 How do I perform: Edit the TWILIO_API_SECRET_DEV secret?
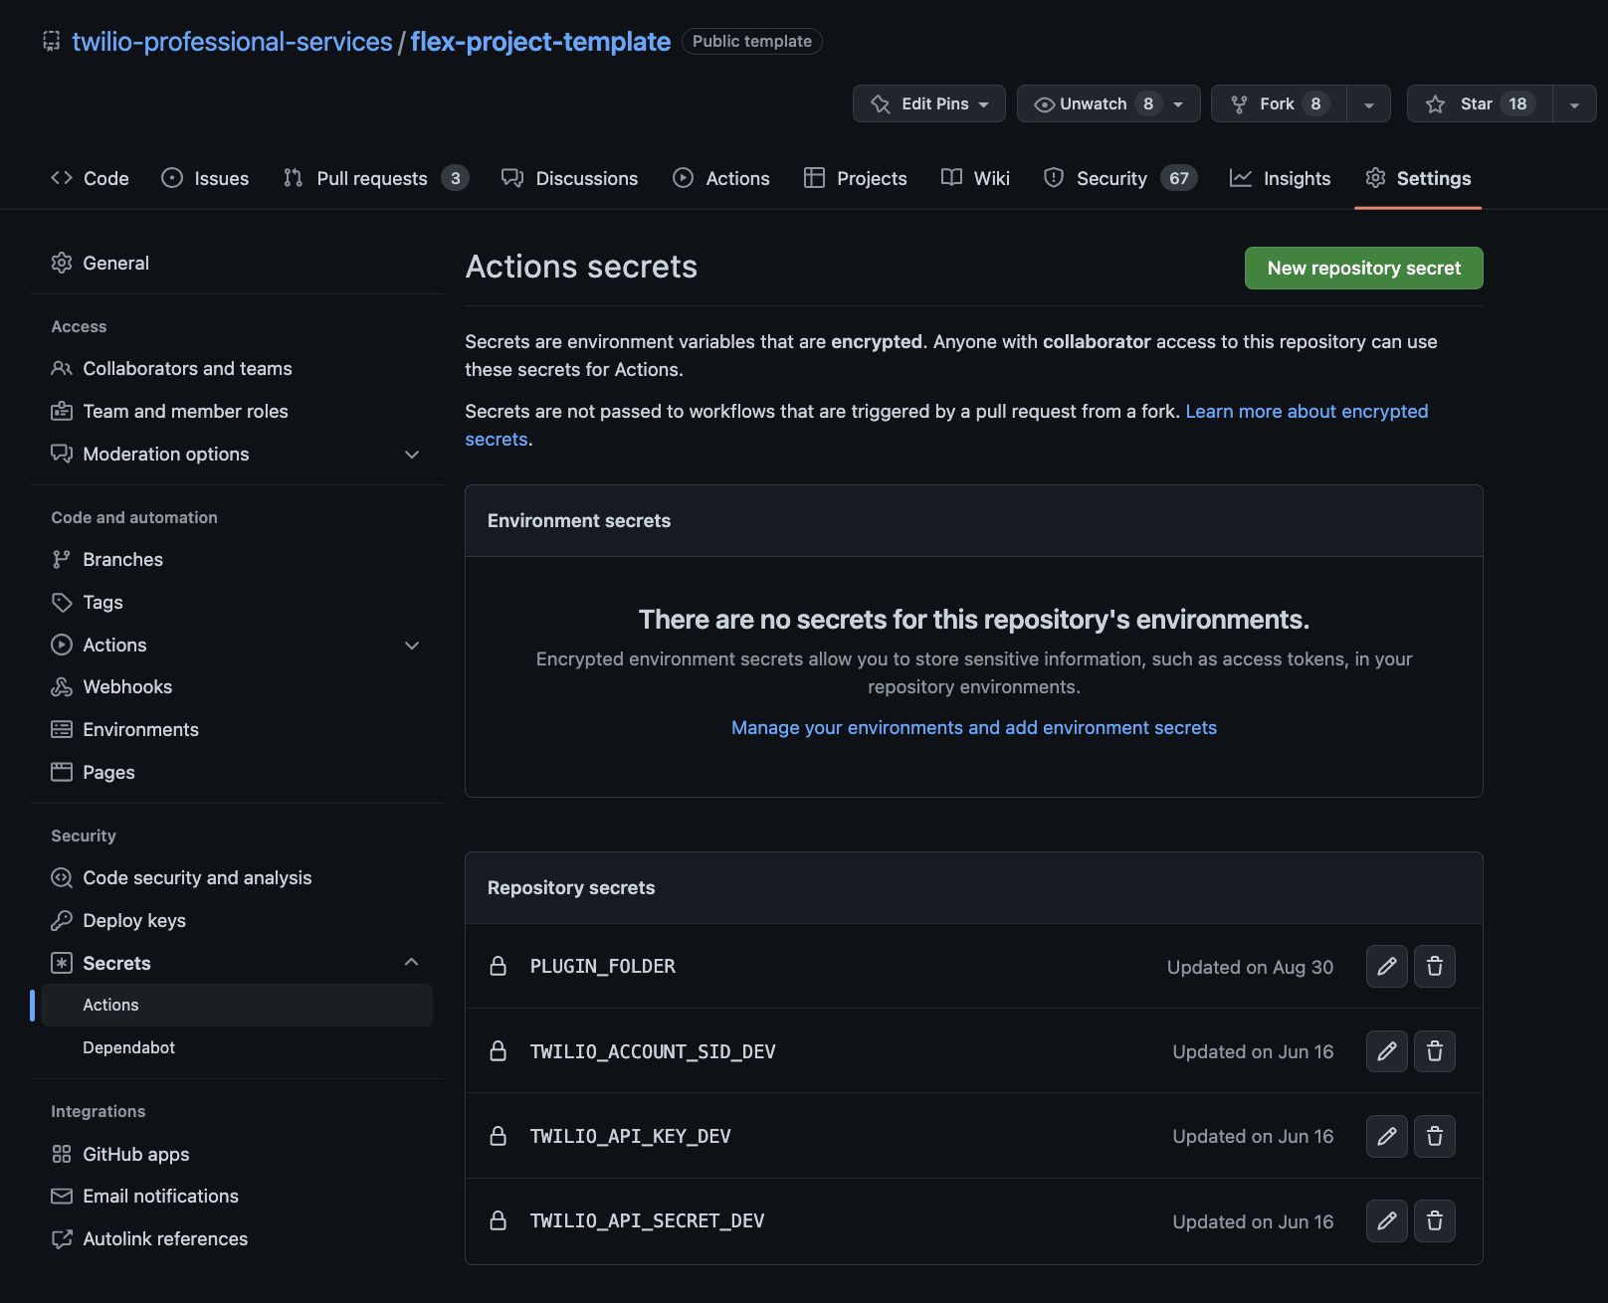(1386, 1220)
